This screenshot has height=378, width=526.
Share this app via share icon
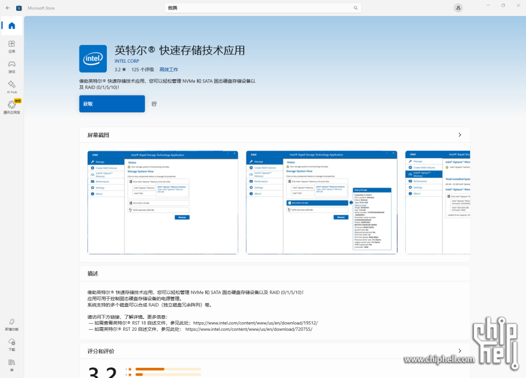point(155,104)
